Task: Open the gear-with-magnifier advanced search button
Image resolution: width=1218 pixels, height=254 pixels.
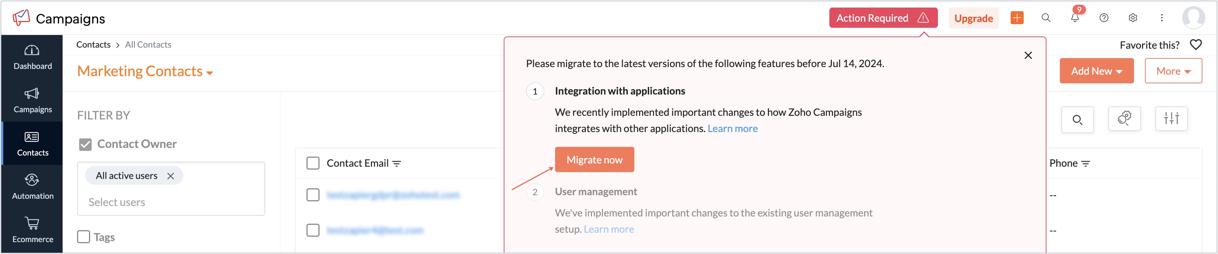Action: (x=1124, y=118)
